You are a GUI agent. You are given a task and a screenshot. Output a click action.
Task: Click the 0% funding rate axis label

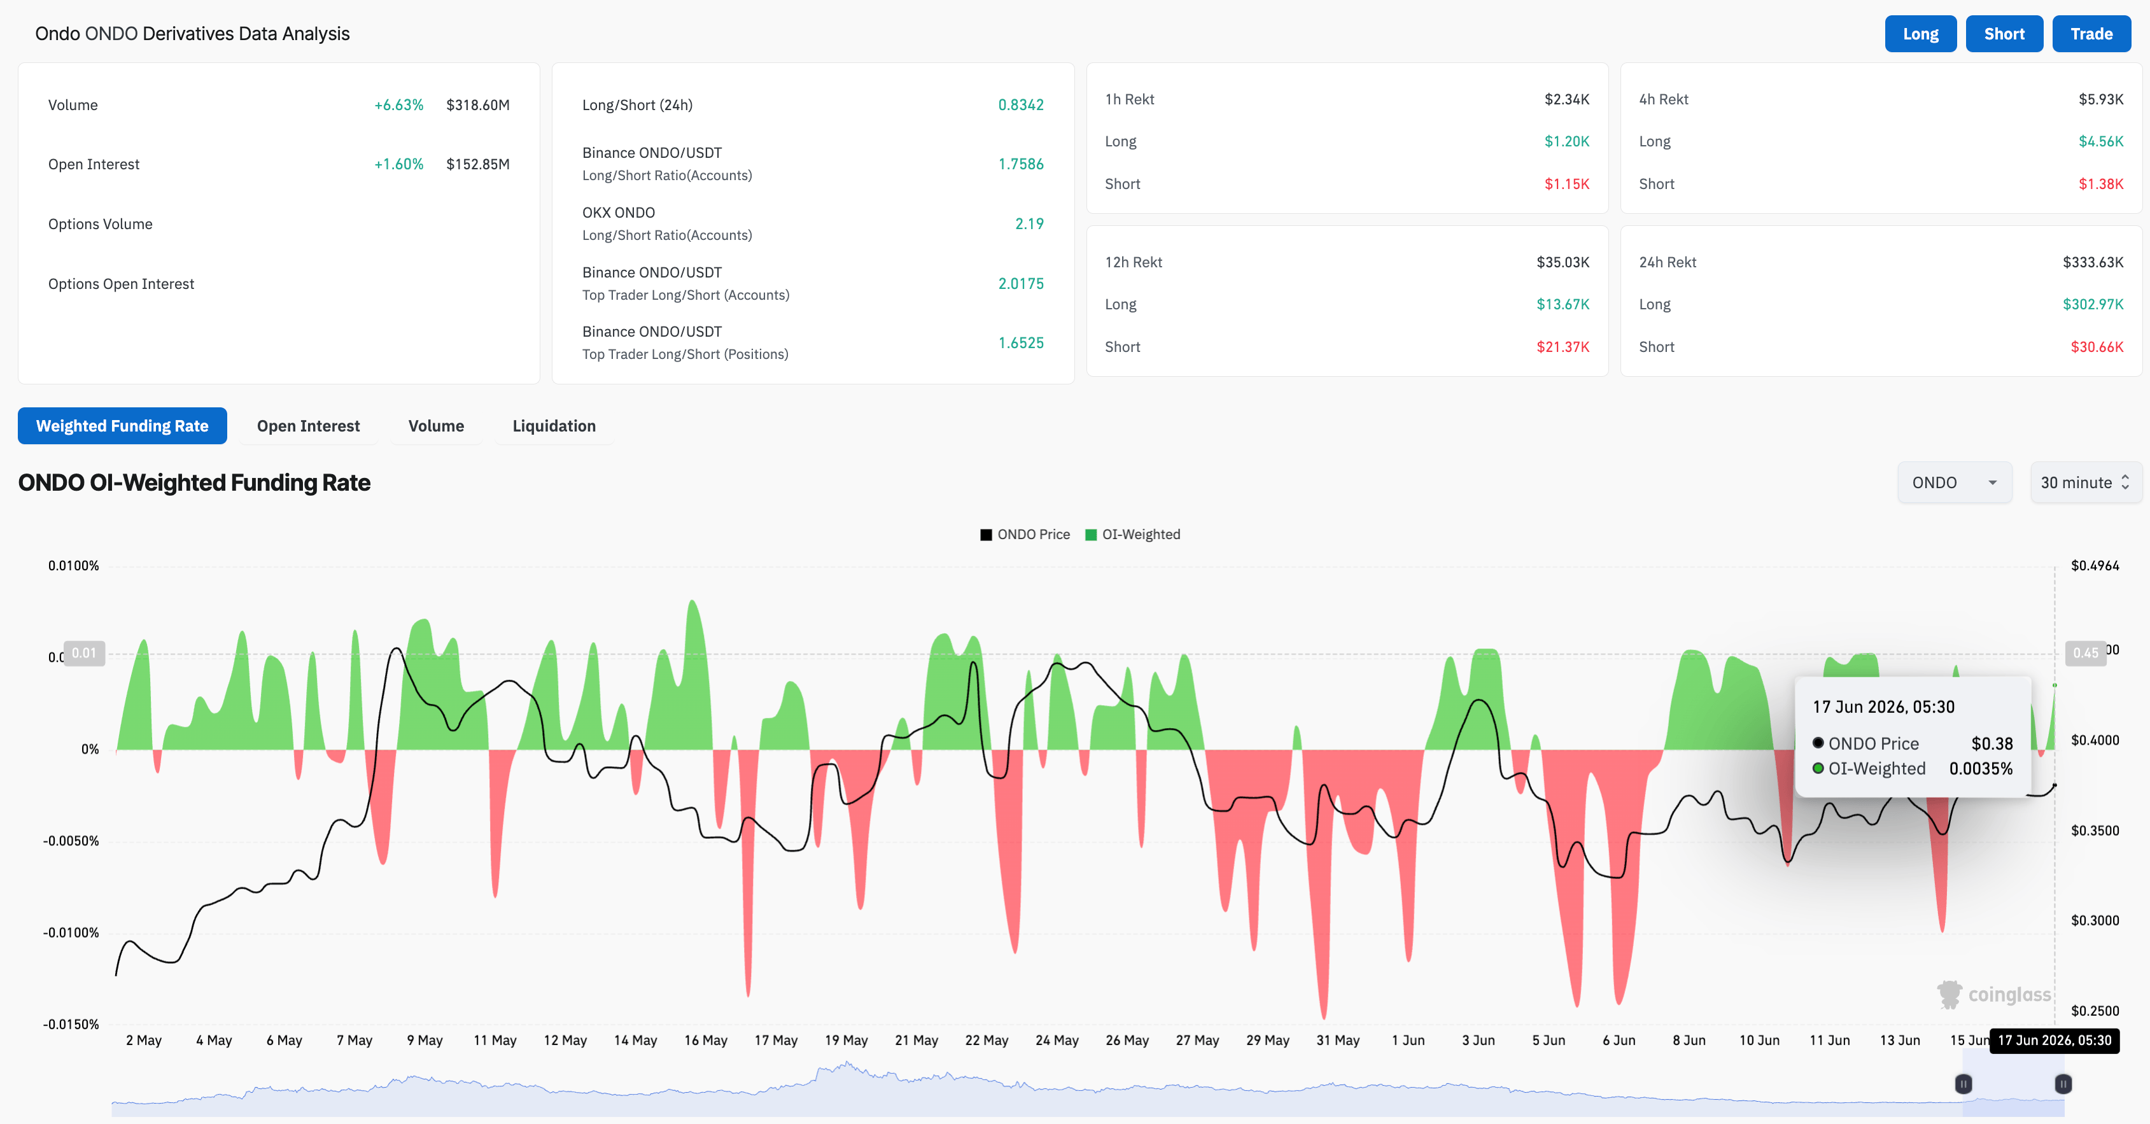pos(90,749)
